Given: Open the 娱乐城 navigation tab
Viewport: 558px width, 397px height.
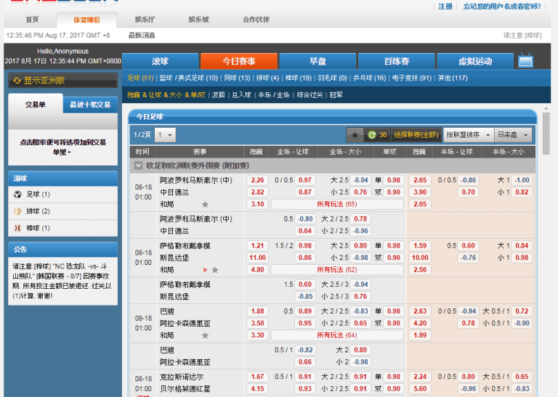Looking at the screenshot, I should 198,20.
